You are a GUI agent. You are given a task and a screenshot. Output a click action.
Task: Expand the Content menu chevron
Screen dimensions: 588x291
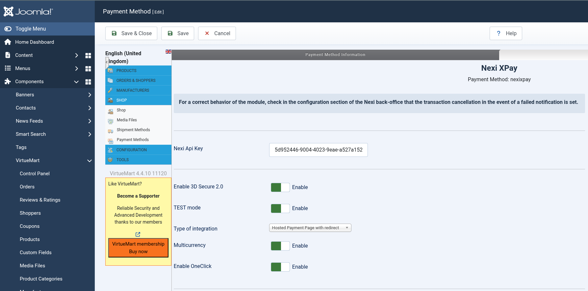77,55
